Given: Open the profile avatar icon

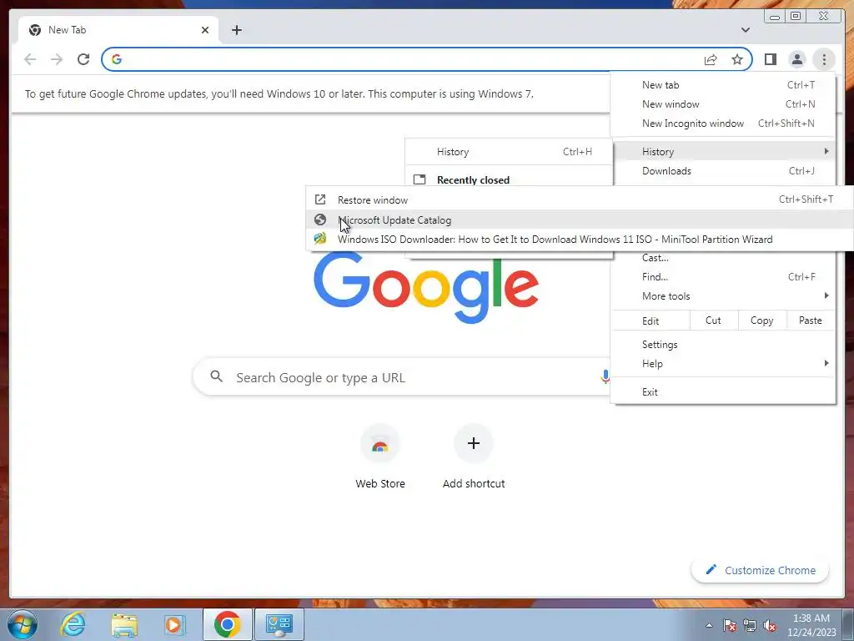Looking at the screenshot, I should (x=796, y=59).
